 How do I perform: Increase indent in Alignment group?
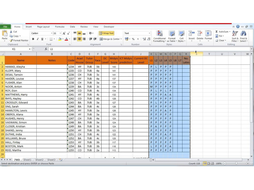tap(95, 39)
